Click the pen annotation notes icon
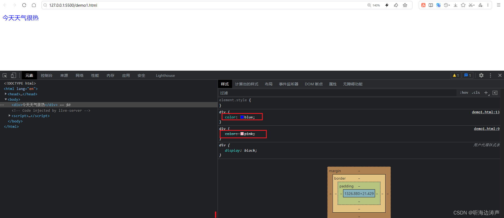The image size is (504, 218). coord(480,5)
